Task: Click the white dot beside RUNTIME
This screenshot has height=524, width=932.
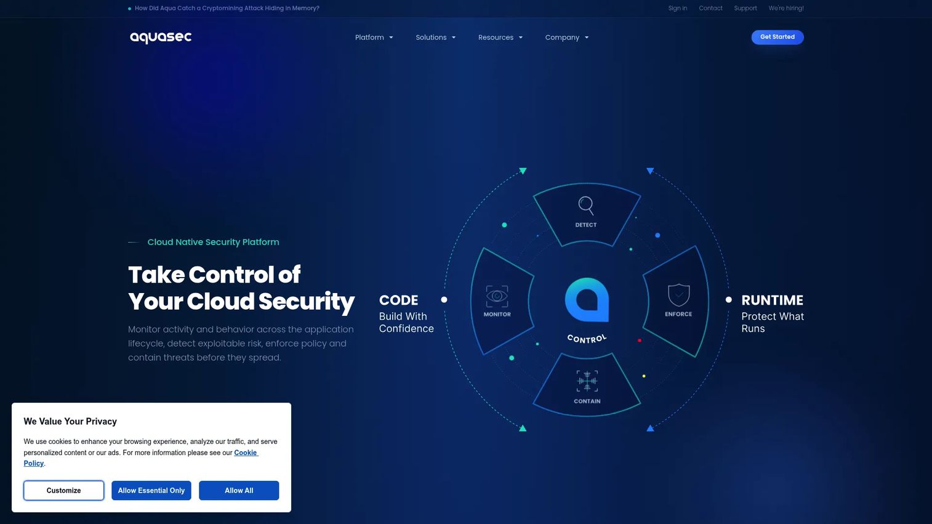Action: pyautogui.click(x=729, y=300)
